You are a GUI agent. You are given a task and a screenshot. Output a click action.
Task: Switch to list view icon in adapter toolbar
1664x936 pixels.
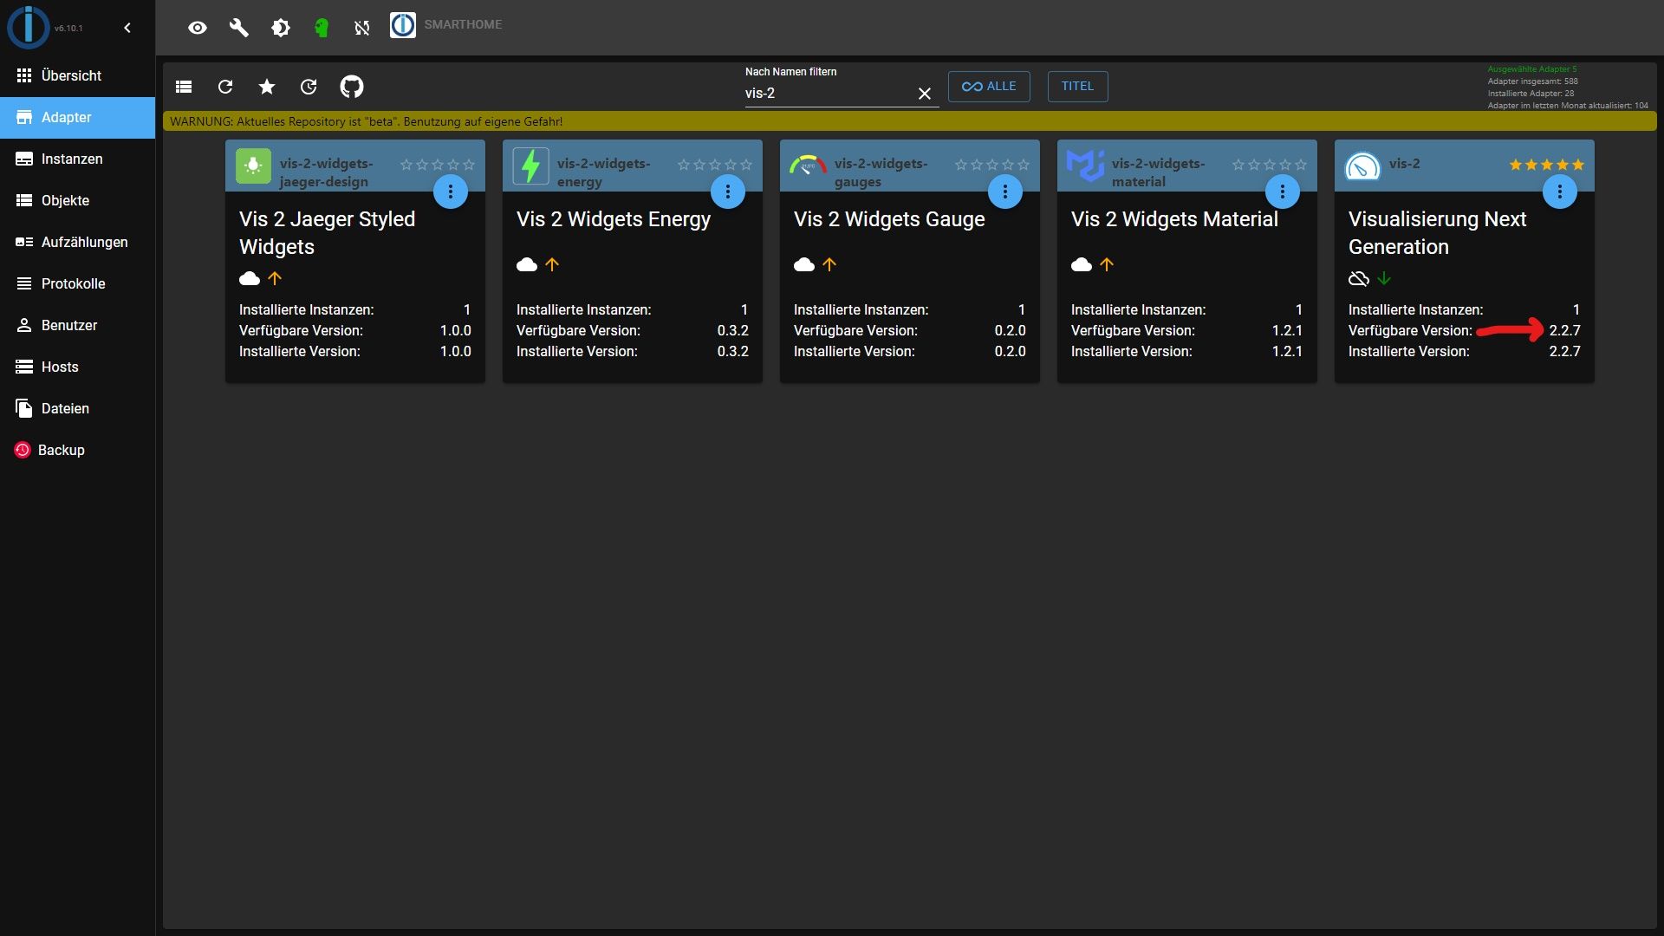[184, 87]
